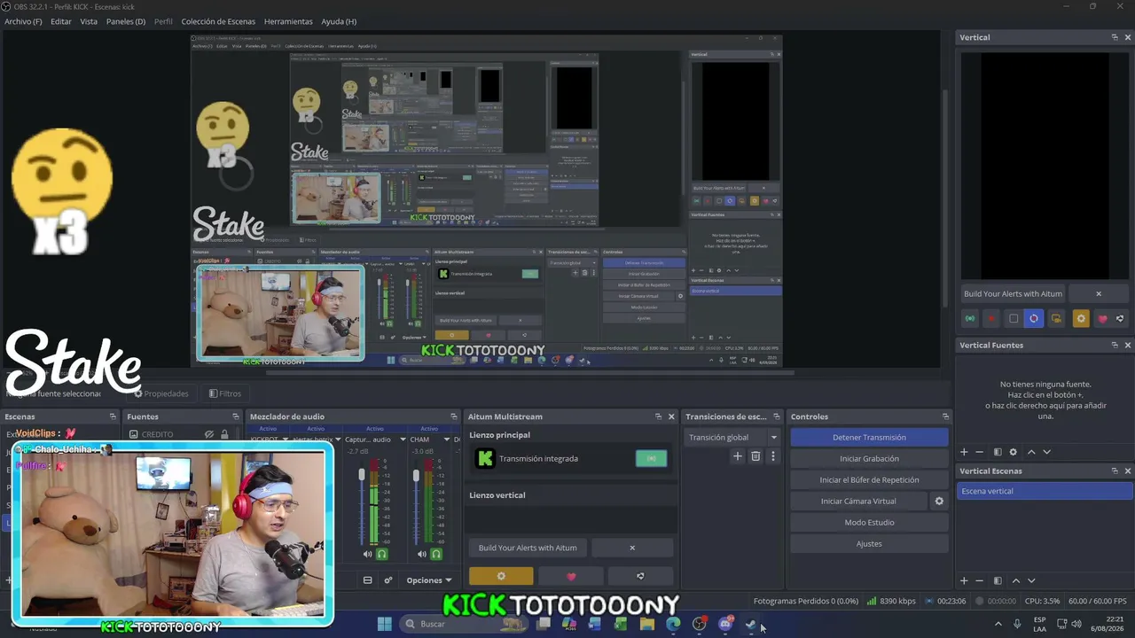Screen dimensions: 1135x638
Task: Open source Filtros button
Action: click(x=224, y=393)
